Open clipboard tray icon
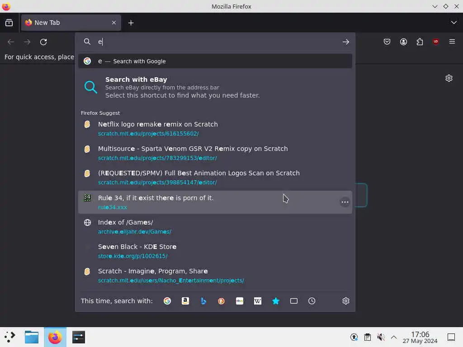This screenshot has height=347, width=463. coord(367,337)
